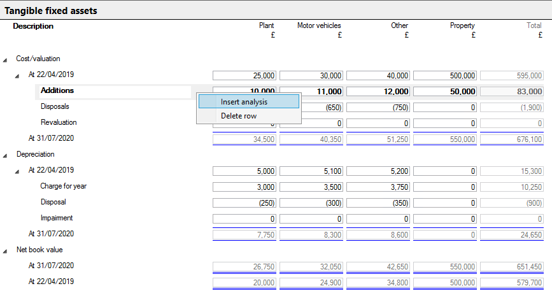Edit Property depreciation disposal field
The width and height of the screenshot is (552, 307).
pyautogui.click(x=445, y=203)
